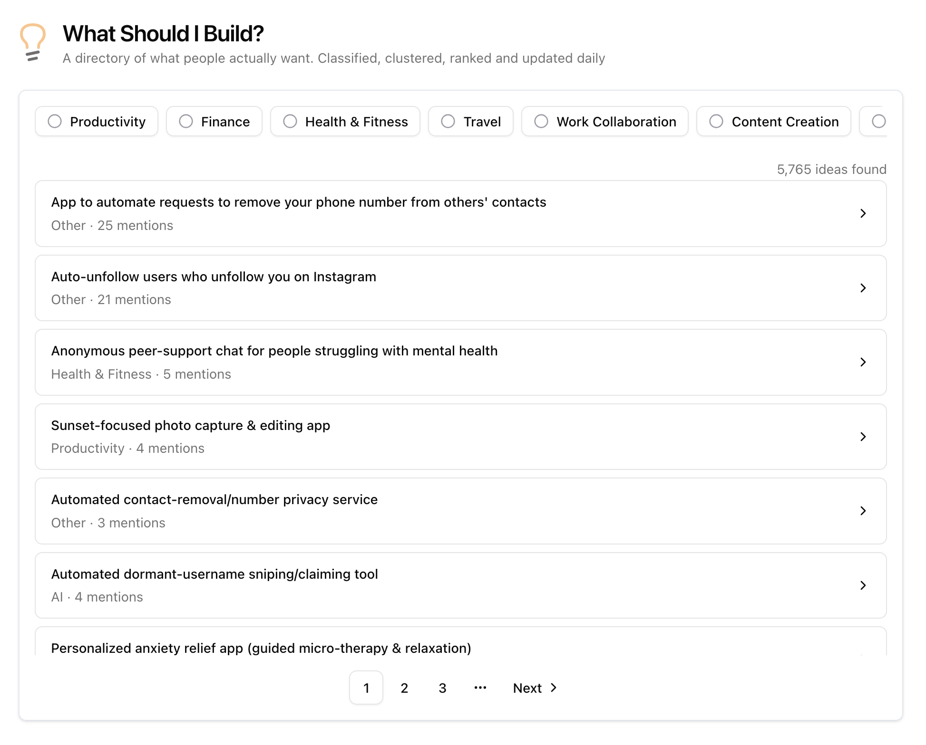926x745 pixels.
Task: Open the sunset photo app idea via its chevron
Action: 863,437
